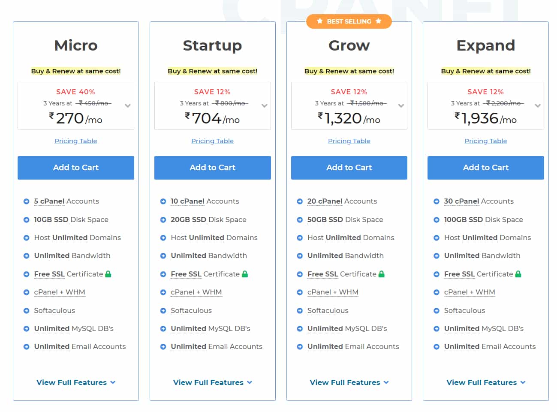This screenshot has height=412, width=557.
Task: Click bullet icon beside 5 cPanel Accounts
Action: (x=26, y=201)
